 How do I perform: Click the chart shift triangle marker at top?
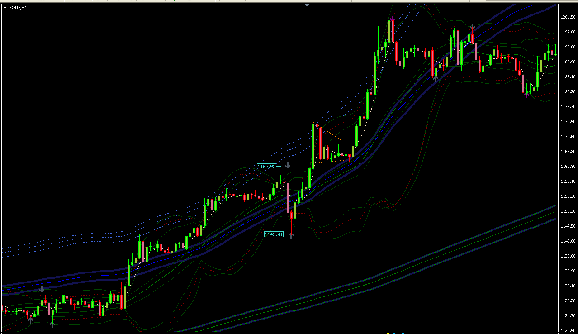pyautogui.click(x=307, y=5)
